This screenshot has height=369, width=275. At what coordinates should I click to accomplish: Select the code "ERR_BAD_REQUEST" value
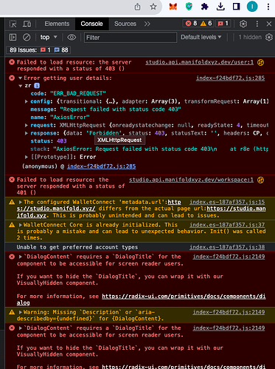tap(78, 93)
